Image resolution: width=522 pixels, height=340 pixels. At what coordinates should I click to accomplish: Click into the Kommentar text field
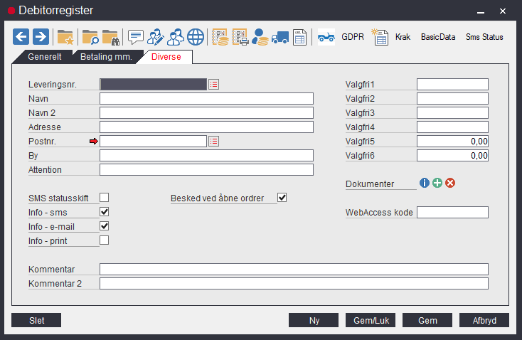click(294, 269)
